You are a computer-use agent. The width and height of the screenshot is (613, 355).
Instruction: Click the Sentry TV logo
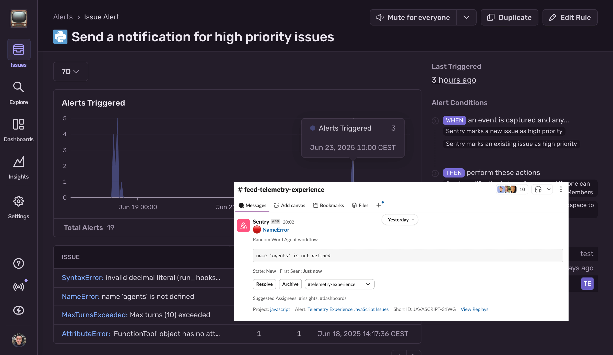point(19,18)
